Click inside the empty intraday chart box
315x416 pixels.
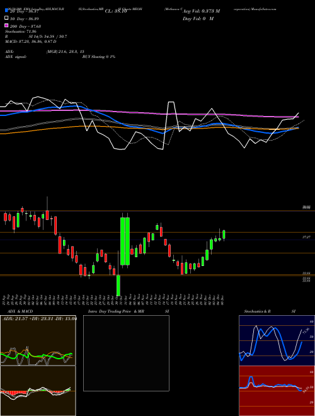pyautogui.click(x=126, y=353)
